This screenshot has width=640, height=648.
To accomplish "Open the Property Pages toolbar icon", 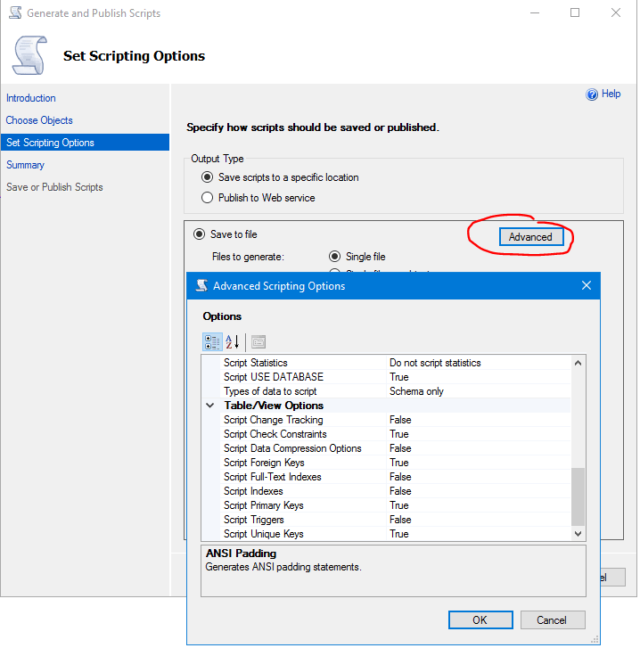I will pyautogui.click(x=258, y=342).
